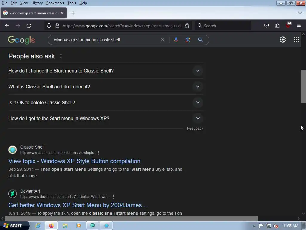Clear the Google search box text
This screenshot has height=230, width=306.
pos(162,40)
